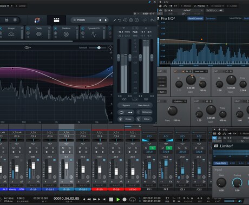Open the stereo mode dropdown arrow above spectrum
Image resolution: width=249 pixels, height=205 pixels.
pos(30,47)
